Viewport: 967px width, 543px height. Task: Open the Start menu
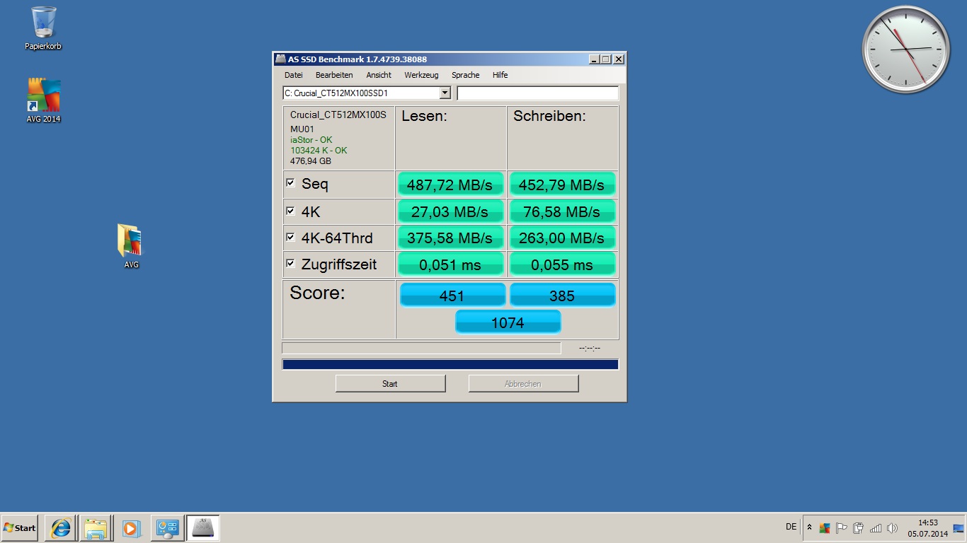(x=20, y=528)
